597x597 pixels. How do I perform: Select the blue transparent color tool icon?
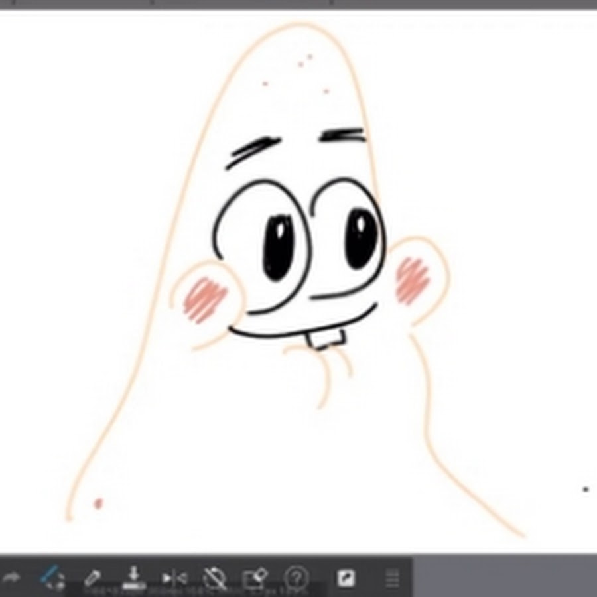[52, 578]
